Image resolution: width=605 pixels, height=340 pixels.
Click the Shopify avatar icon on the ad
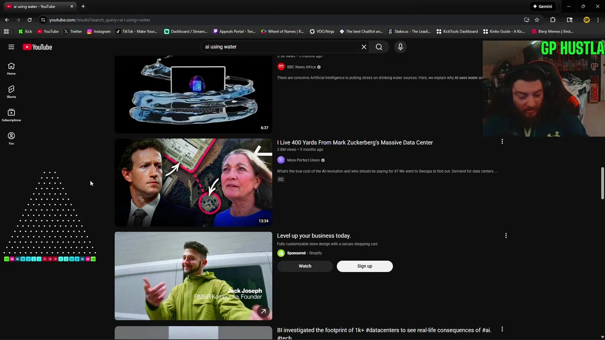click(281, 253)
